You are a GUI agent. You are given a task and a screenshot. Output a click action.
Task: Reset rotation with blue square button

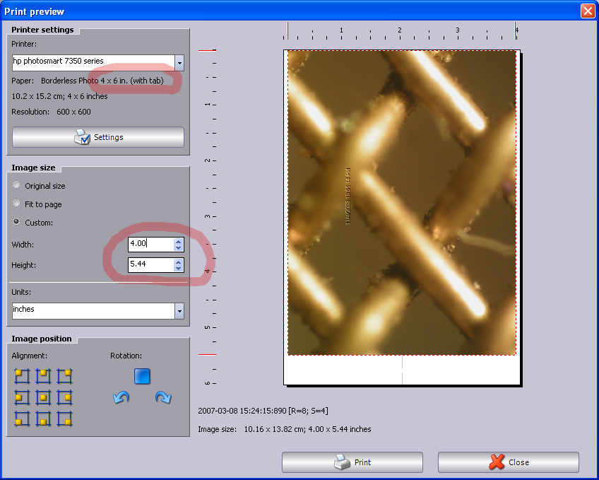(142, 376)
